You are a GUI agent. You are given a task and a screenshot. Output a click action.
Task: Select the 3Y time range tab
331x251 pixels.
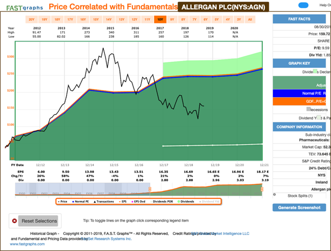239,20
